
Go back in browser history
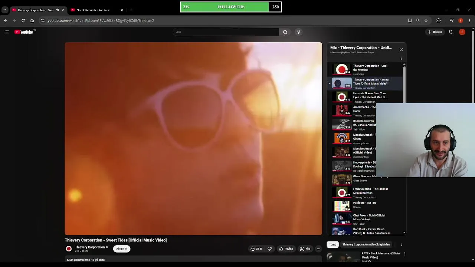tap(6, 20)
